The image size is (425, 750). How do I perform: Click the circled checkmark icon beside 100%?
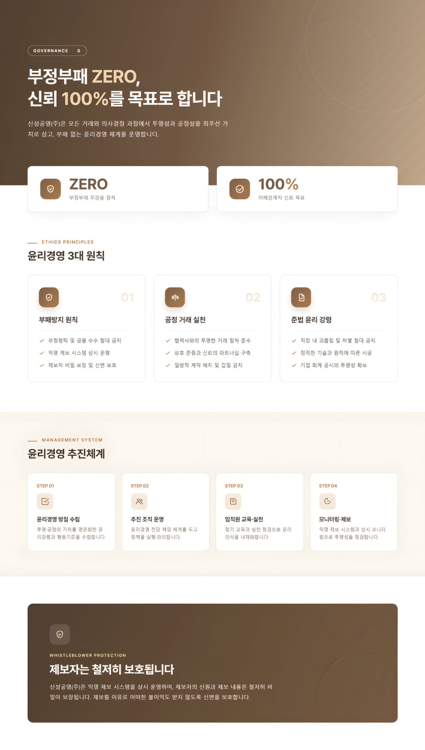point(240,189)
